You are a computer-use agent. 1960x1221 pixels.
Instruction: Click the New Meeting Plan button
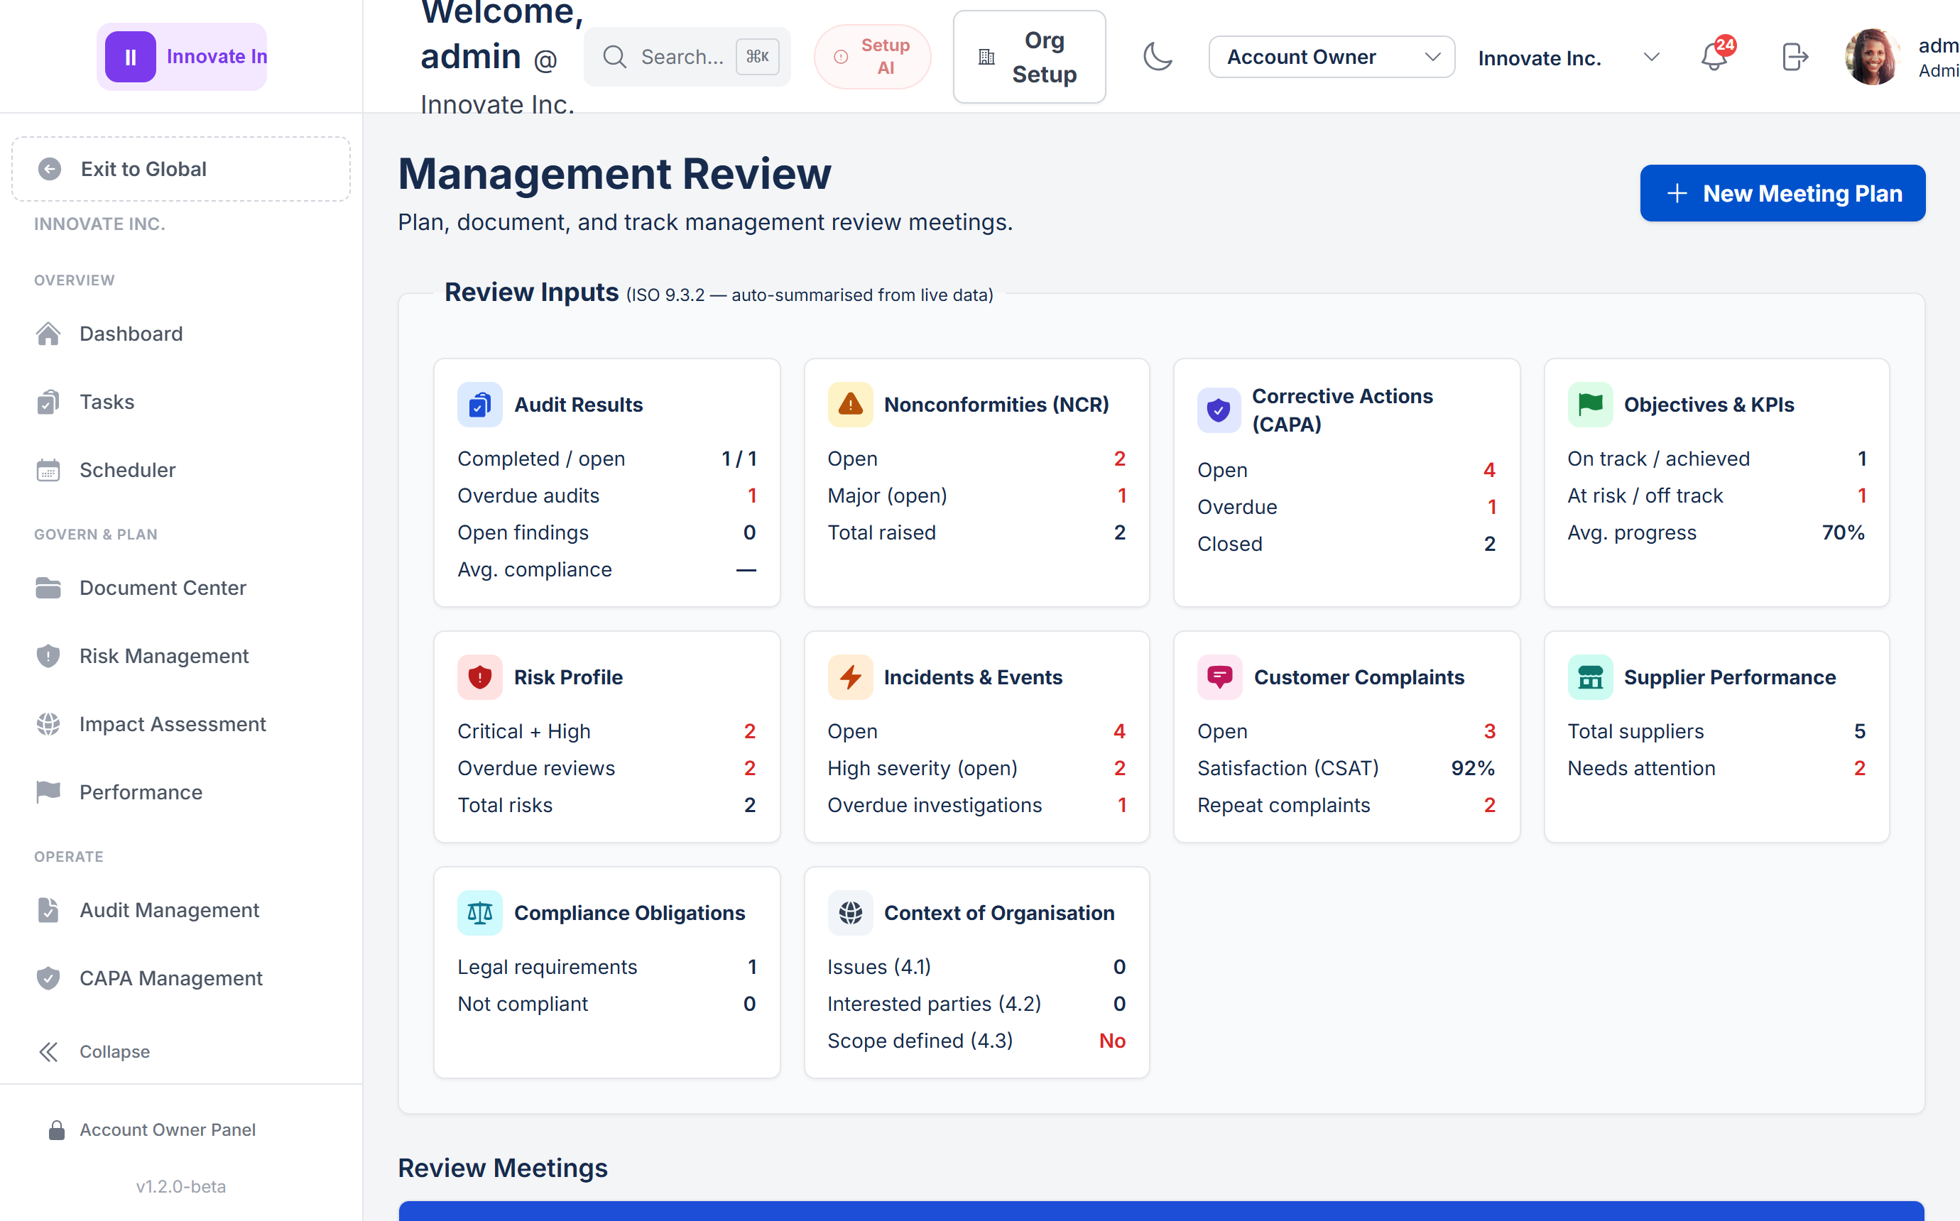1782,193
